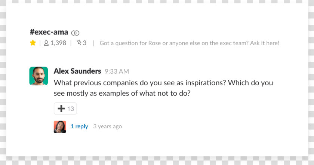
Task: Click the yellow star to unstar channel
Action: pos(33,43)
